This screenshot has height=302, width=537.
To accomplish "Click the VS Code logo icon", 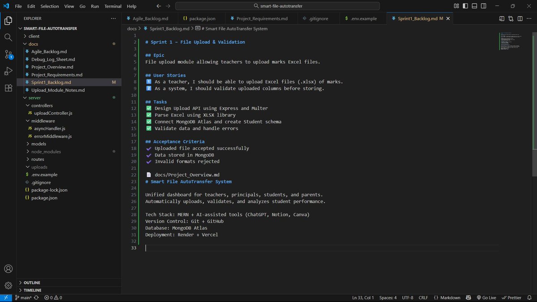I will 6,6.
